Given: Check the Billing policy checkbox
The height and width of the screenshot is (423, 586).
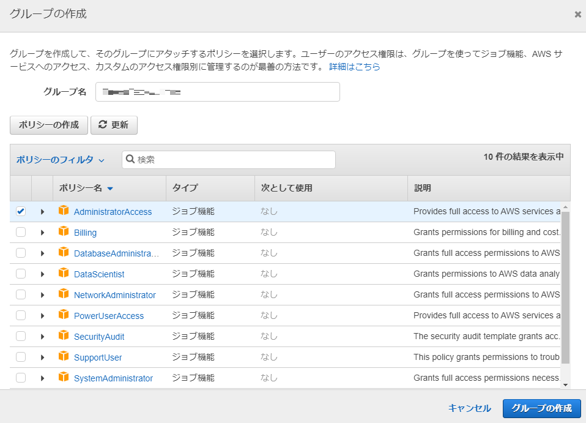Looking at the screenshot, I should (21, 232).
